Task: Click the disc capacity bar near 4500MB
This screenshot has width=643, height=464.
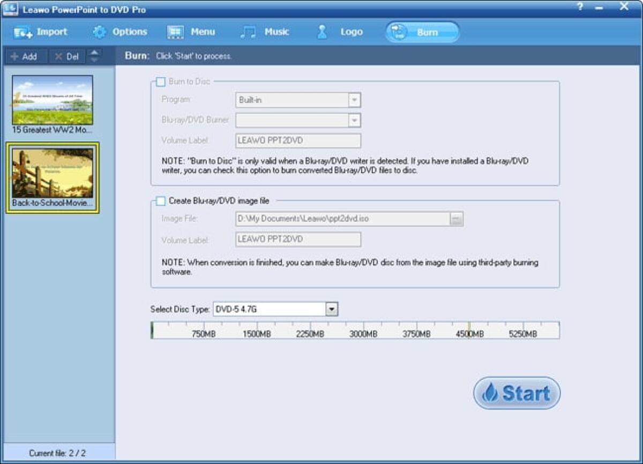Action: pyautogui.click(x=470, y=330)
